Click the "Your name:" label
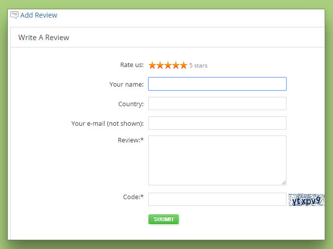 [x=126, y=84]
